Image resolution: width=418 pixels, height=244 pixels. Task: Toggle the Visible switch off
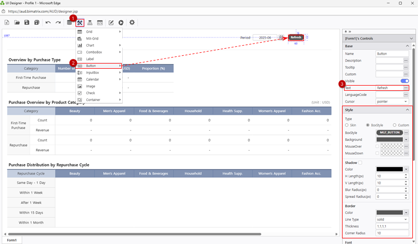[x=404, y=81]
